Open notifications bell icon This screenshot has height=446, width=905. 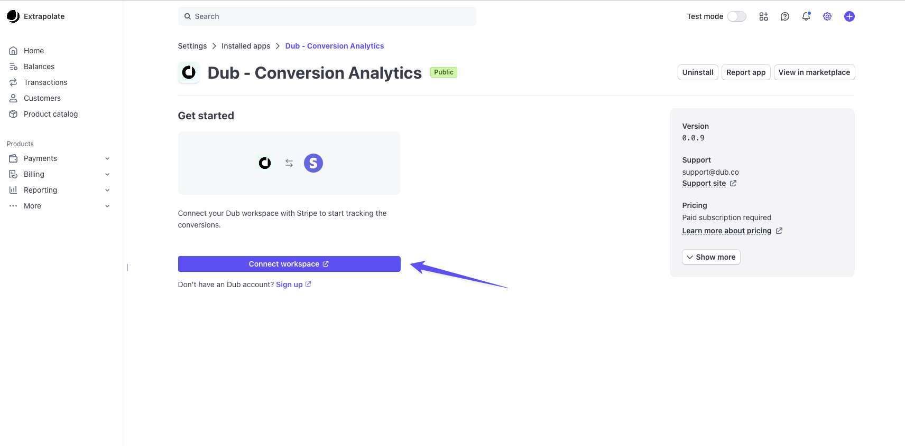(x=806, y=16)
